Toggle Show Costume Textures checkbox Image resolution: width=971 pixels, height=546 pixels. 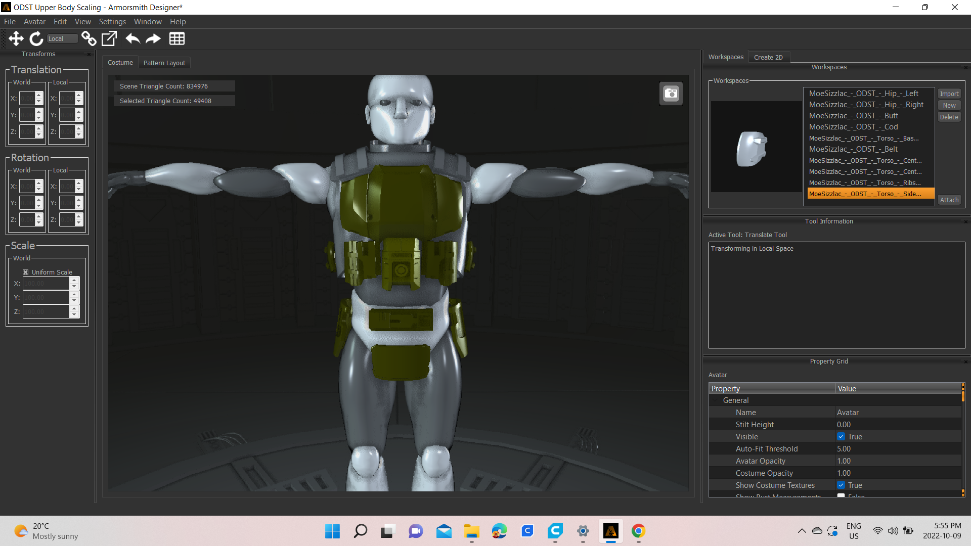pos(841,485)
